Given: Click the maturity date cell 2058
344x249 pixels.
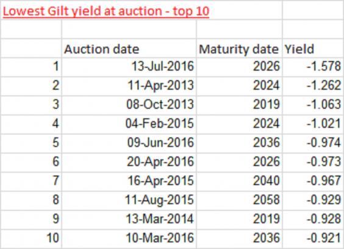Looking at the screenshot, I should [239, 201].
